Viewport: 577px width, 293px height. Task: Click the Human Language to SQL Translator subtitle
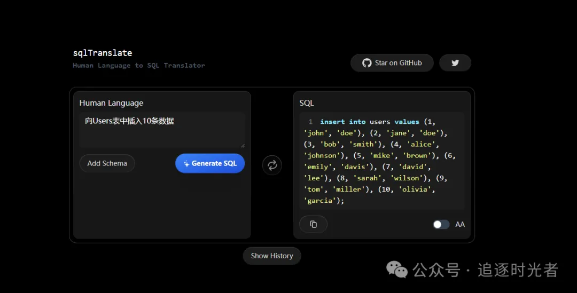click(139, 66)
